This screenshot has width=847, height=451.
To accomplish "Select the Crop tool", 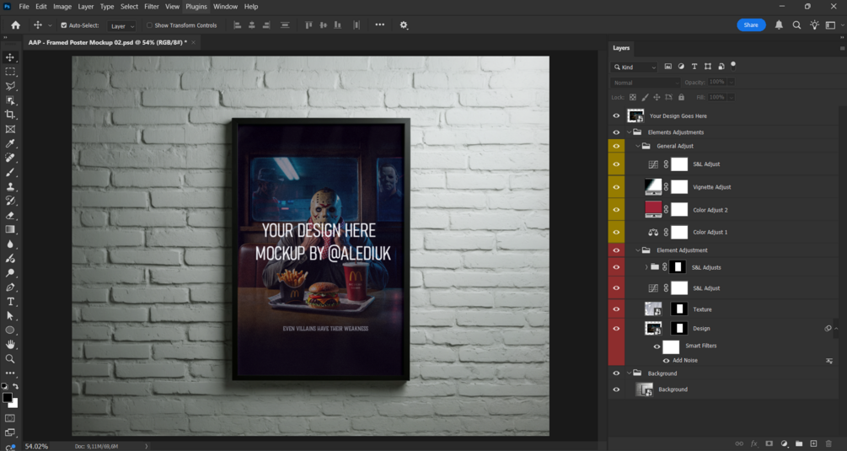I will point(10,115).
